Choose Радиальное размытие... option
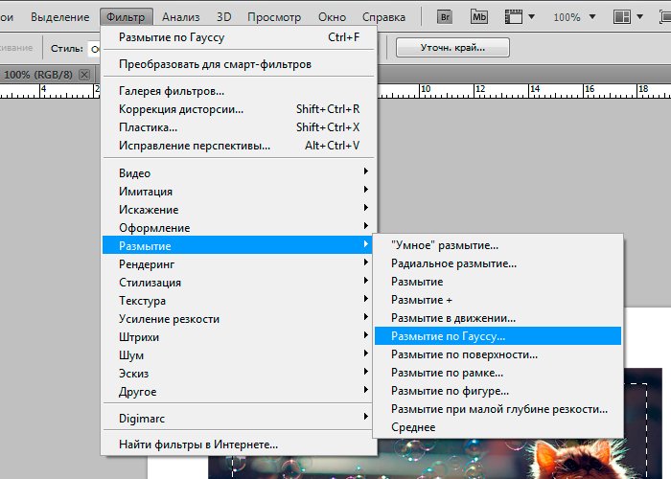Image resolution: width=671 pixels, height=479 pixels. (453, 263)
